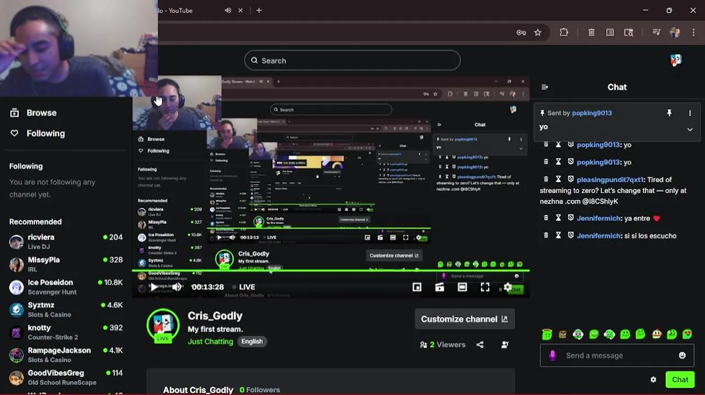Open recommended channel knotty
The height and width of the screenshot is (395, 705).
pos(66,332)
